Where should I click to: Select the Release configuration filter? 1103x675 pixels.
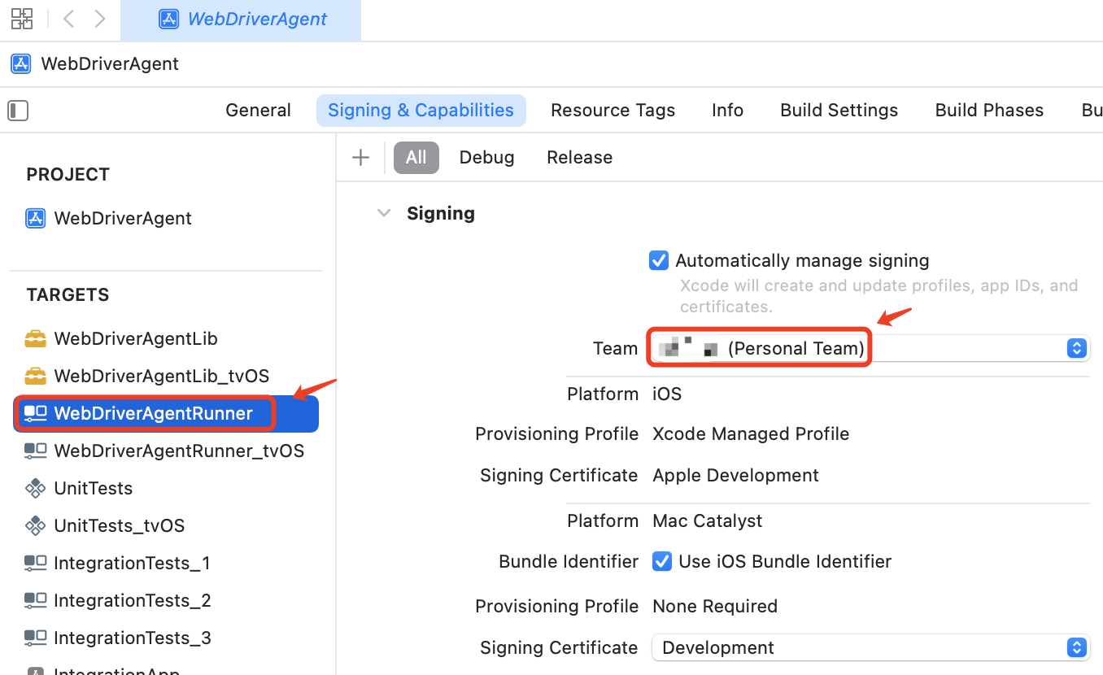click(579, 157)
